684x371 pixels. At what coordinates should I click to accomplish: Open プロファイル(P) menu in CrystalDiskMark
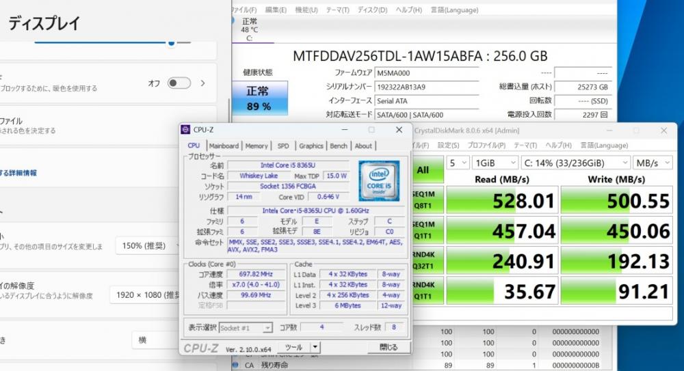(486, 145)
